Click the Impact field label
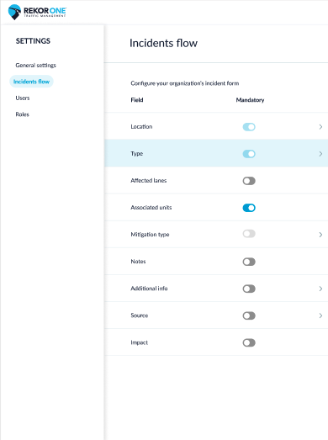Image resolution: width=328 pixels, height=440 pixels. click(139, 342)
